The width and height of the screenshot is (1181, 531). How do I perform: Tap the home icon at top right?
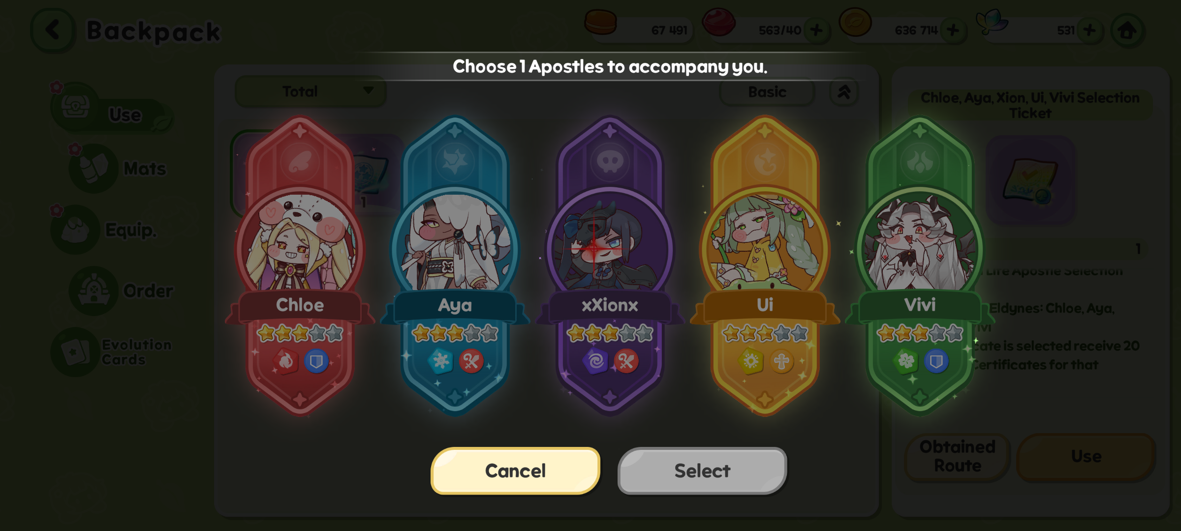point(1127,30)
